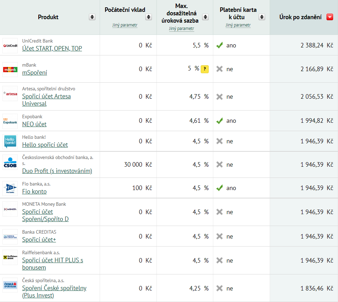Screen dimensions: 338x302
Task: Click the UniCredit Bank logo
Action: 10,46
